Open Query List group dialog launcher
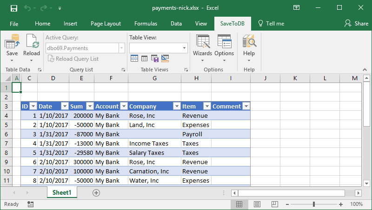372x210 pixels. tap(123, 70)
